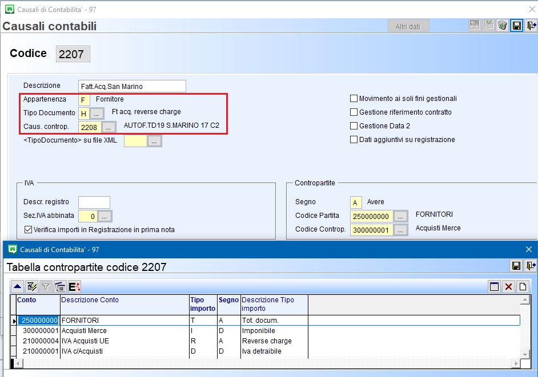Click the greyed funnel filter icon
This screenshot has width=538, height=377.
[46, 286]
